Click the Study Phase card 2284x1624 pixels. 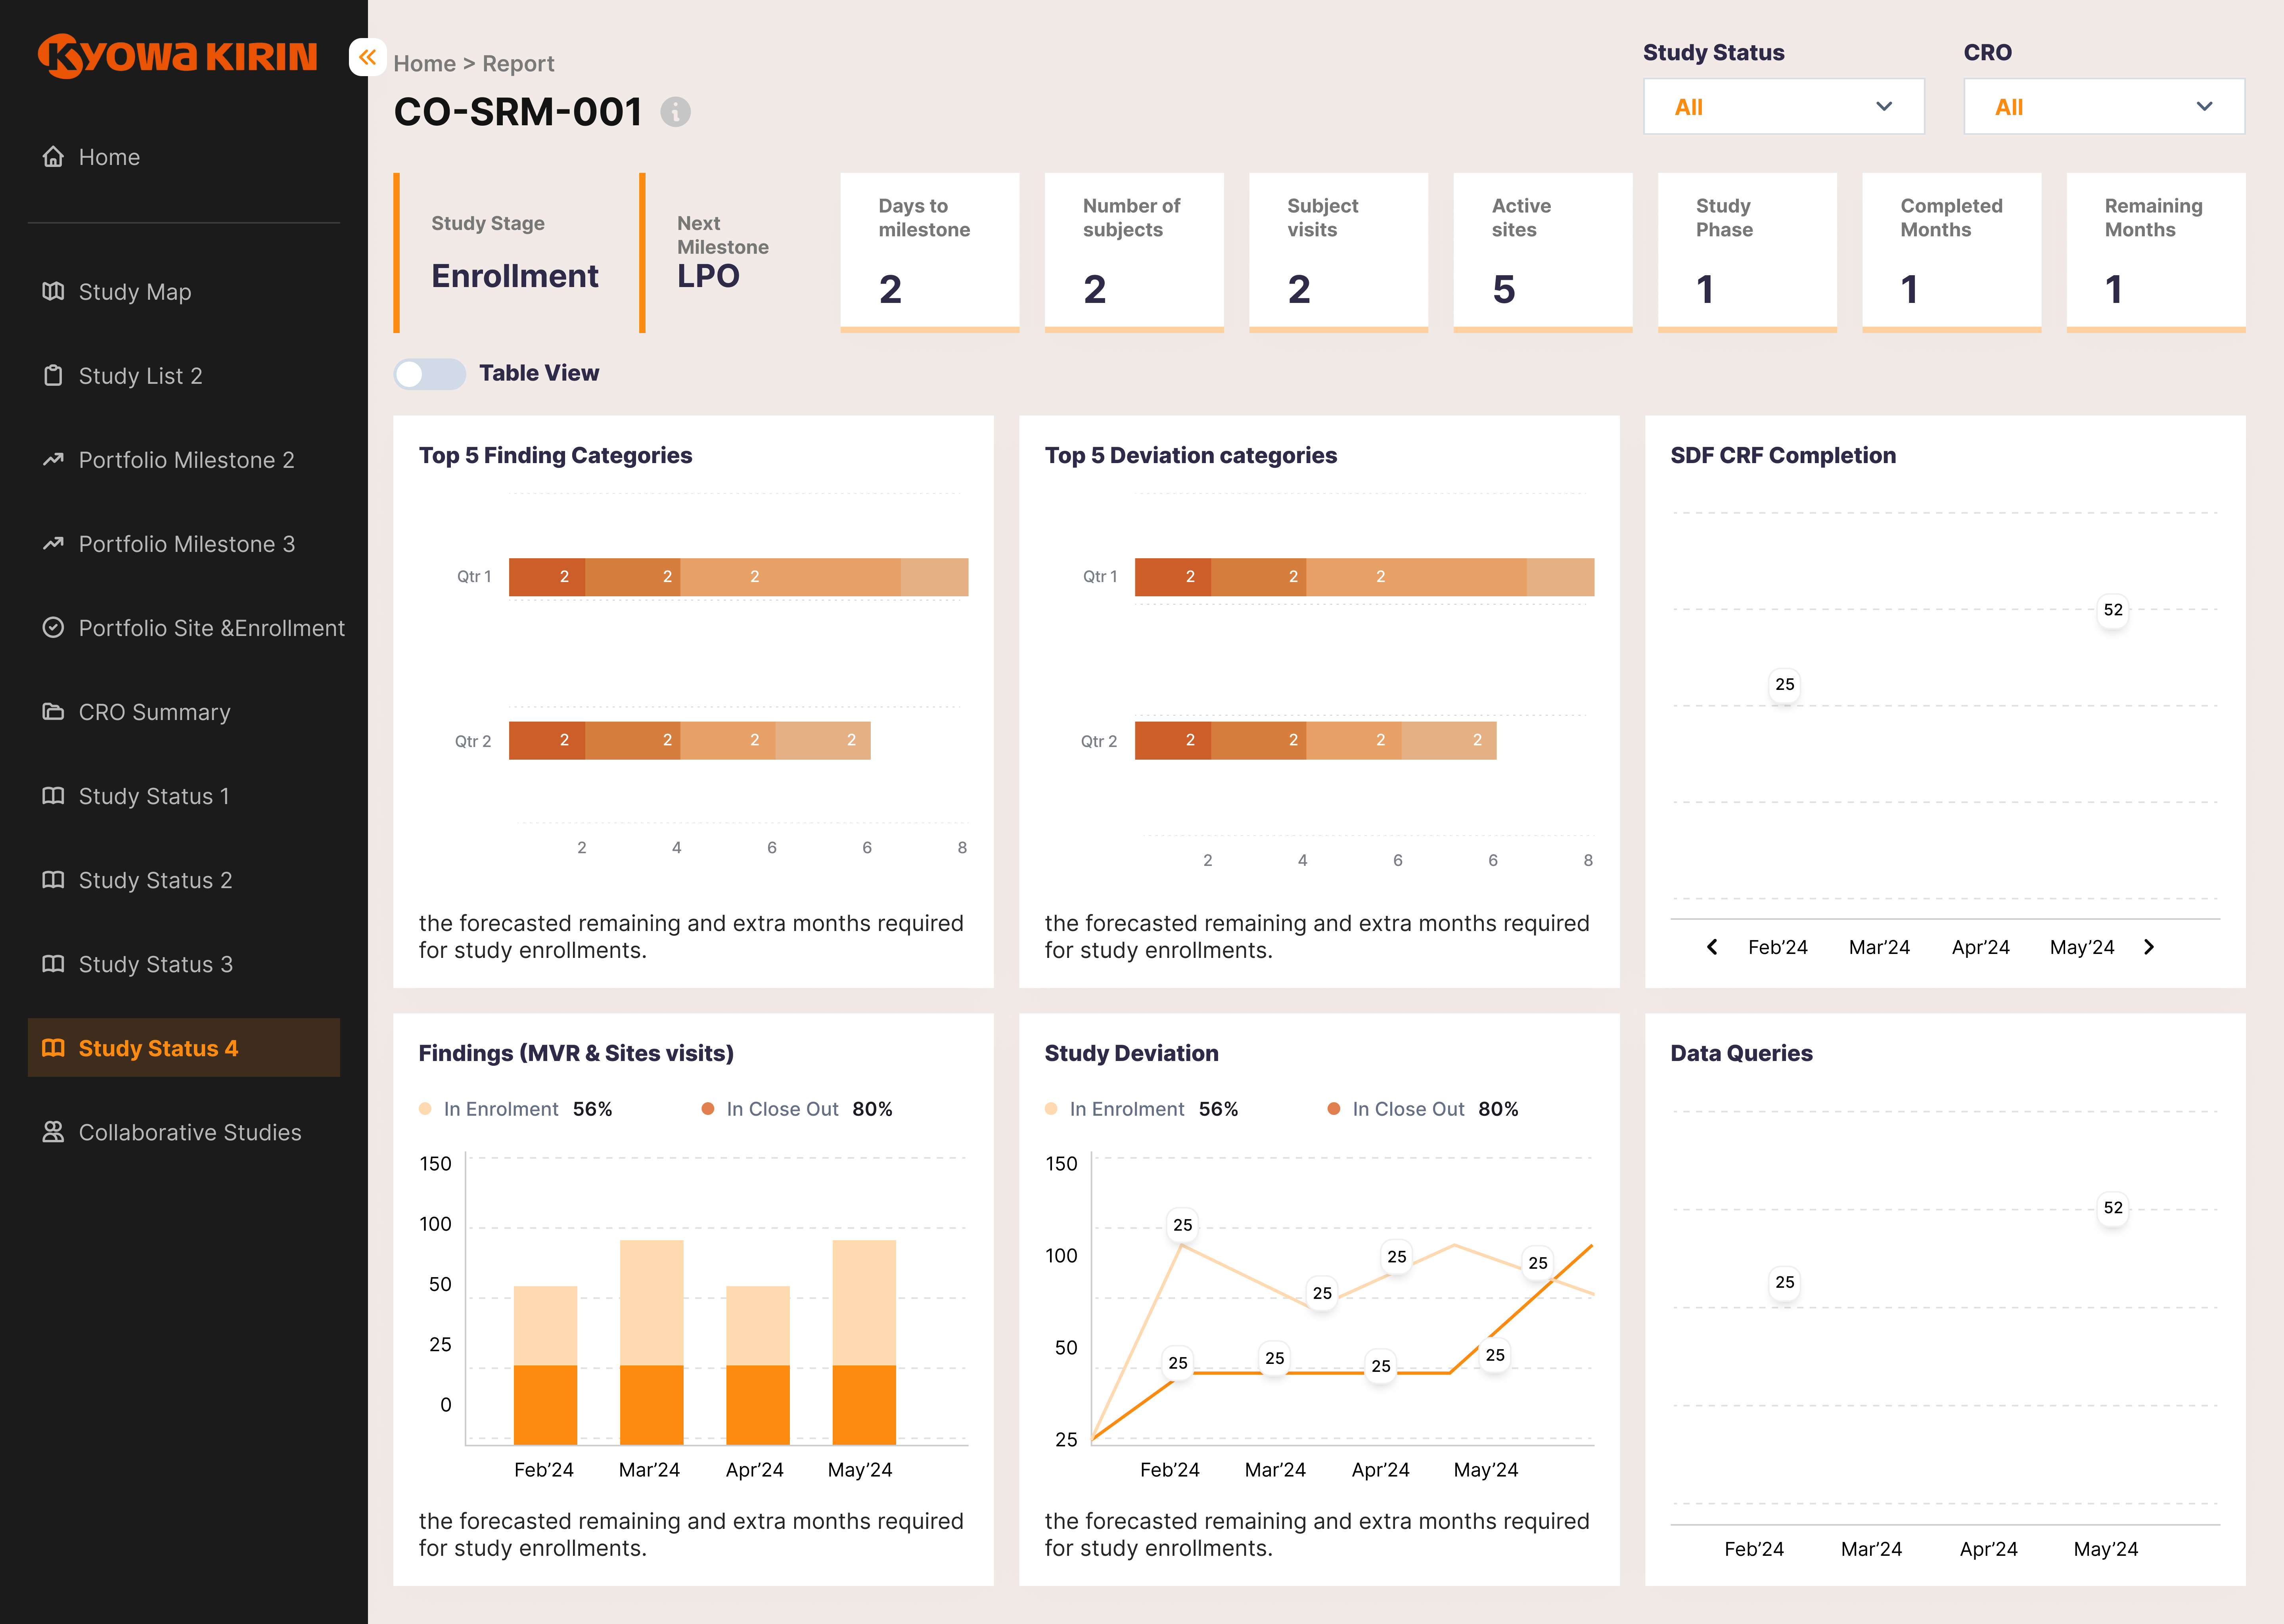tap(1747, 252)
